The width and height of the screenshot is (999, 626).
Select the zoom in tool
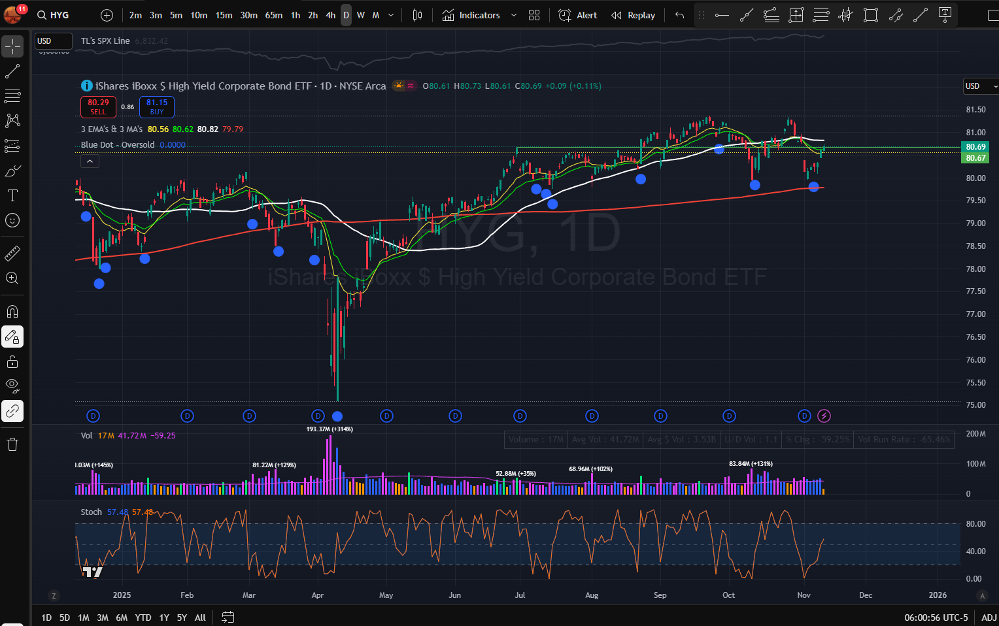click(12, 278)
